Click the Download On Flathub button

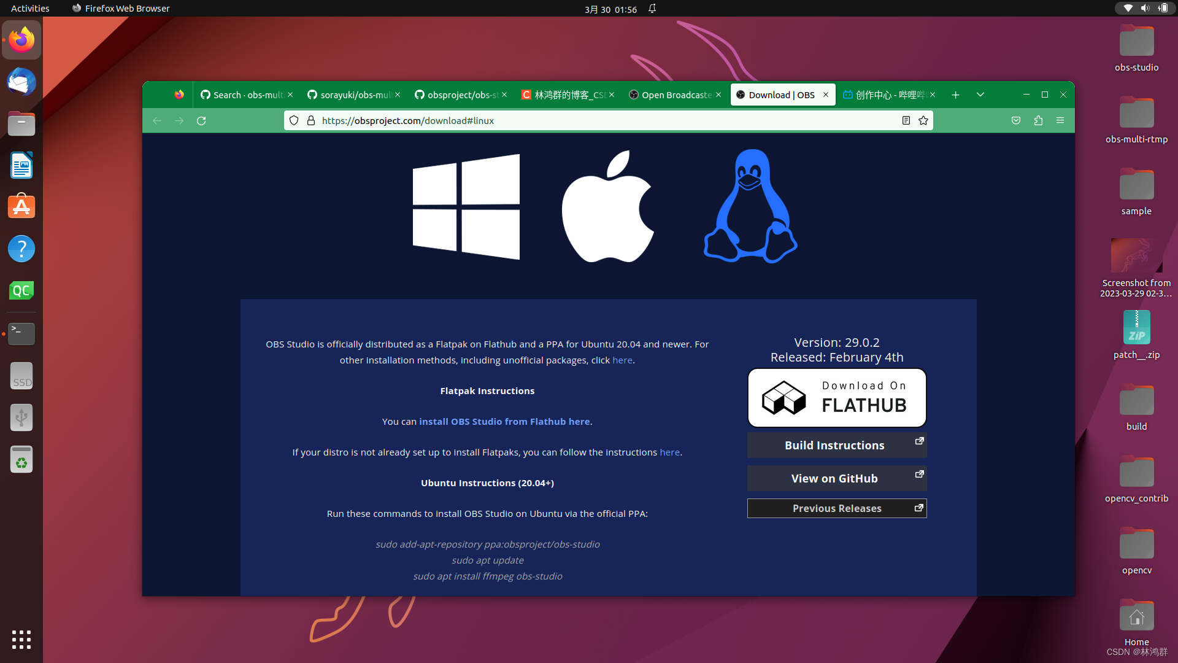pyautogui.click(x=837, y=398)
